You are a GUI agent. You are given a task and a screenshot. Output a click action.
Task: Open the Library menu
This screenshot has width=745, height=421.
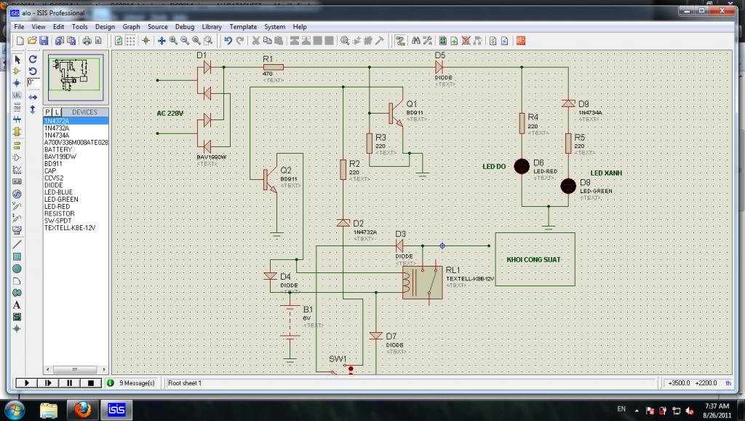coord(212,27)
